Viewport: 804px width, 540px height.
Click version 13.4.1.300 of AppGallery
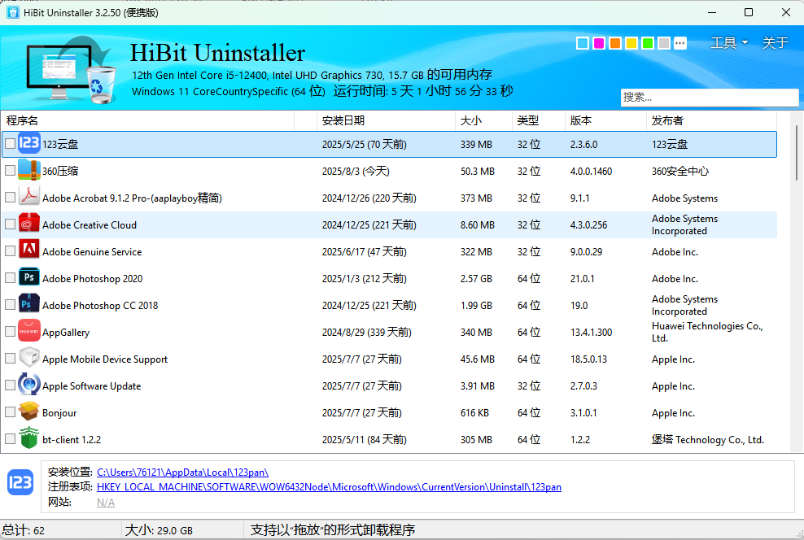tap(592, 333)
